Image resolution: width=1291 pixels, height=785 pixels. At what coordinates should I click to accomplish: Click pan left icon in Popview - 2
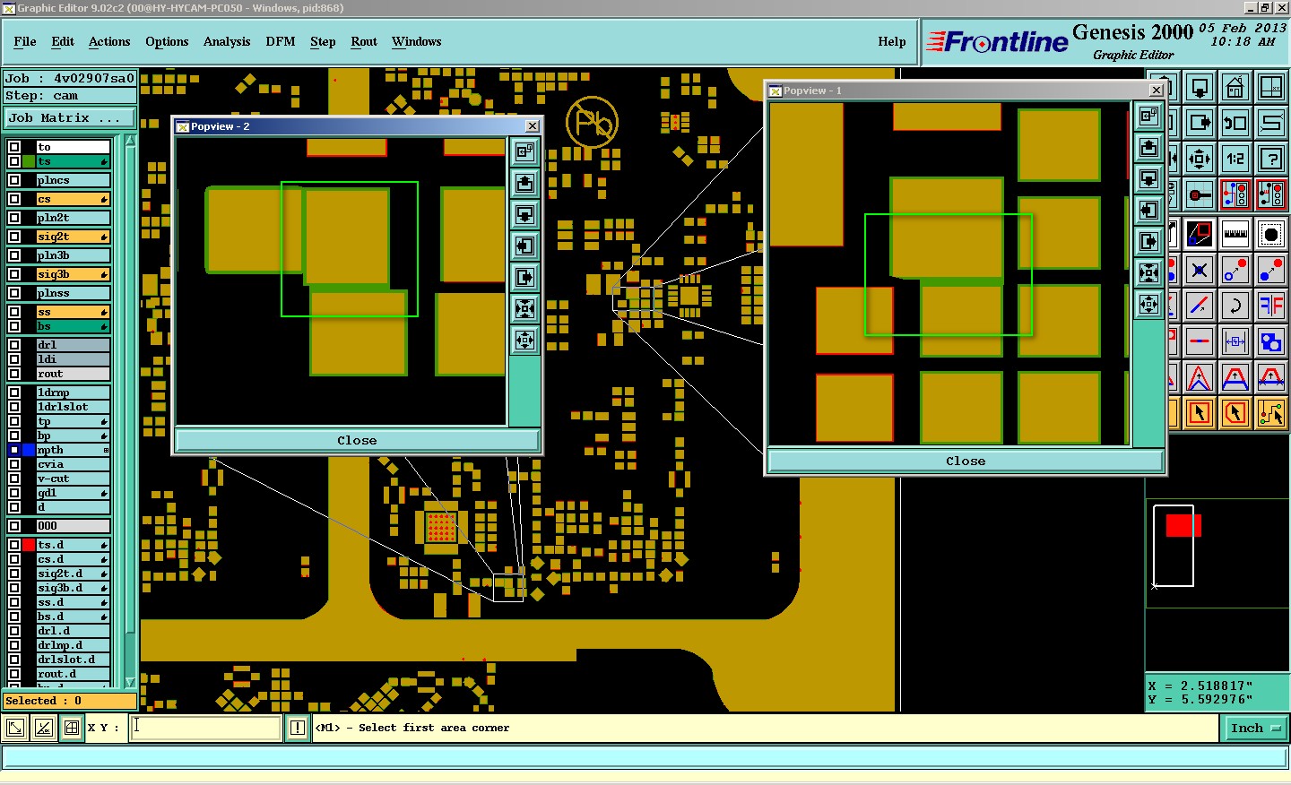click(x=525, y=246)
